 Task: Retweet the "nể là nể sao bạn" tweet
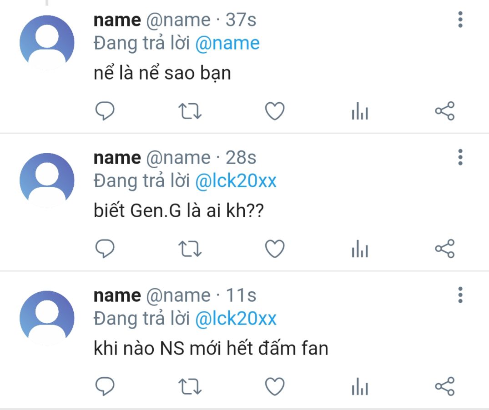pos(190,111)
